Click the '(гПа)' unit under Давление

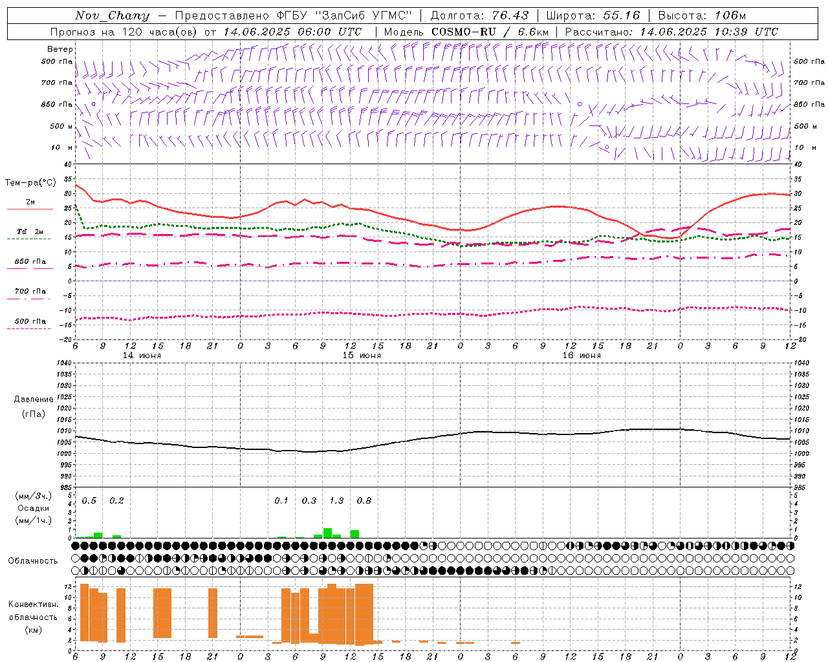[34, 414]
